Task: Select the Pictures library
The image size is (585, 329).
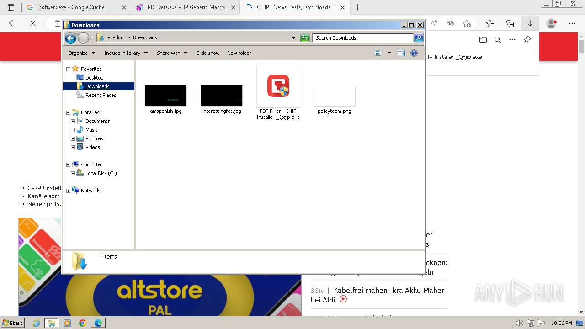Action: pos(94,138)
